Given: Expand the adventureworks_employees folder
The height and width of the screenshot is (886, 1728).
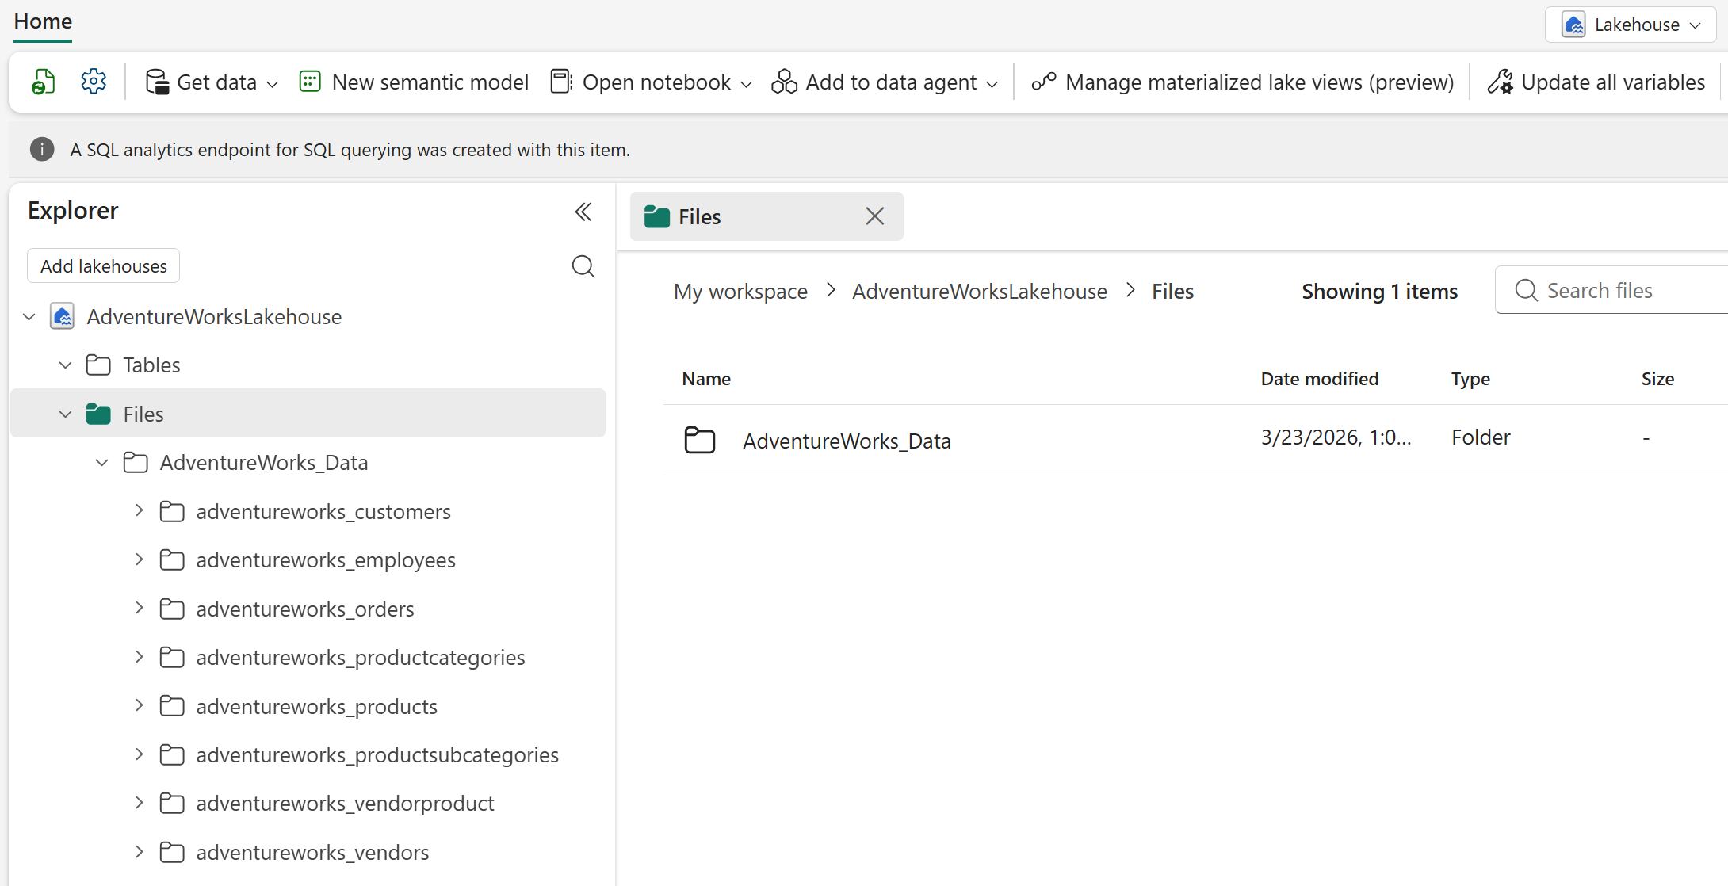Looking at the screenshot, I should 140,559.
